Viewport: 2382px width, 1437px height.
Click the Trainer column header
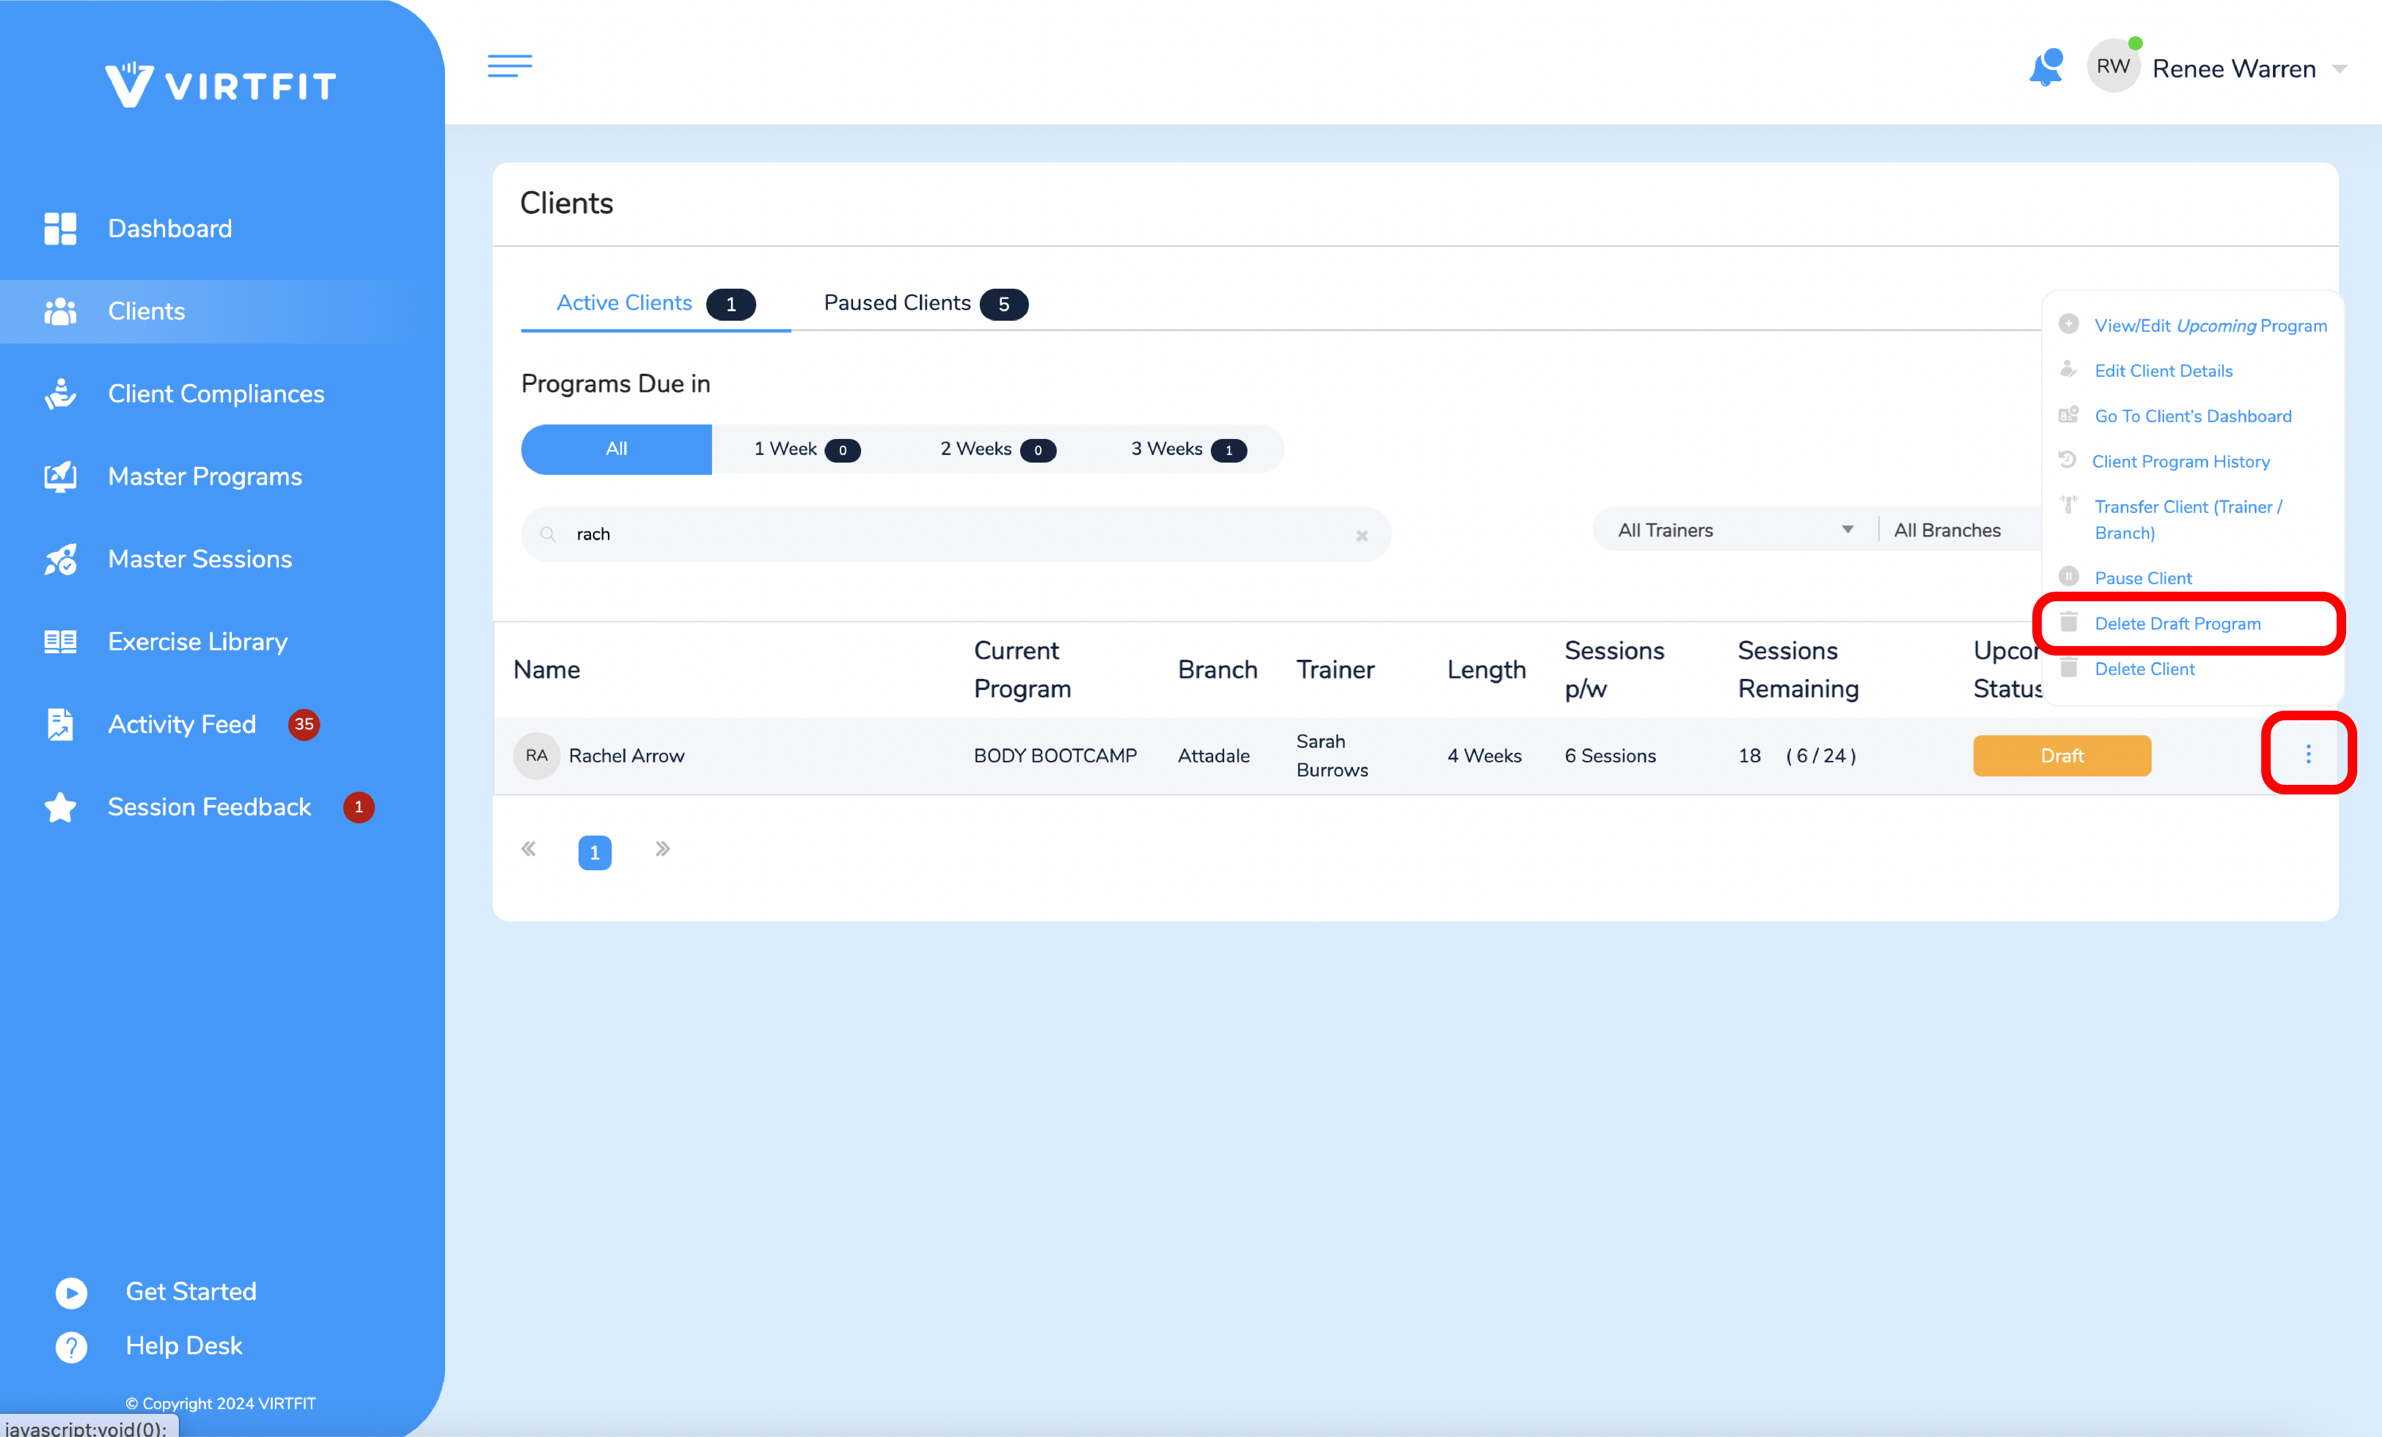[x=1335, y=670]
